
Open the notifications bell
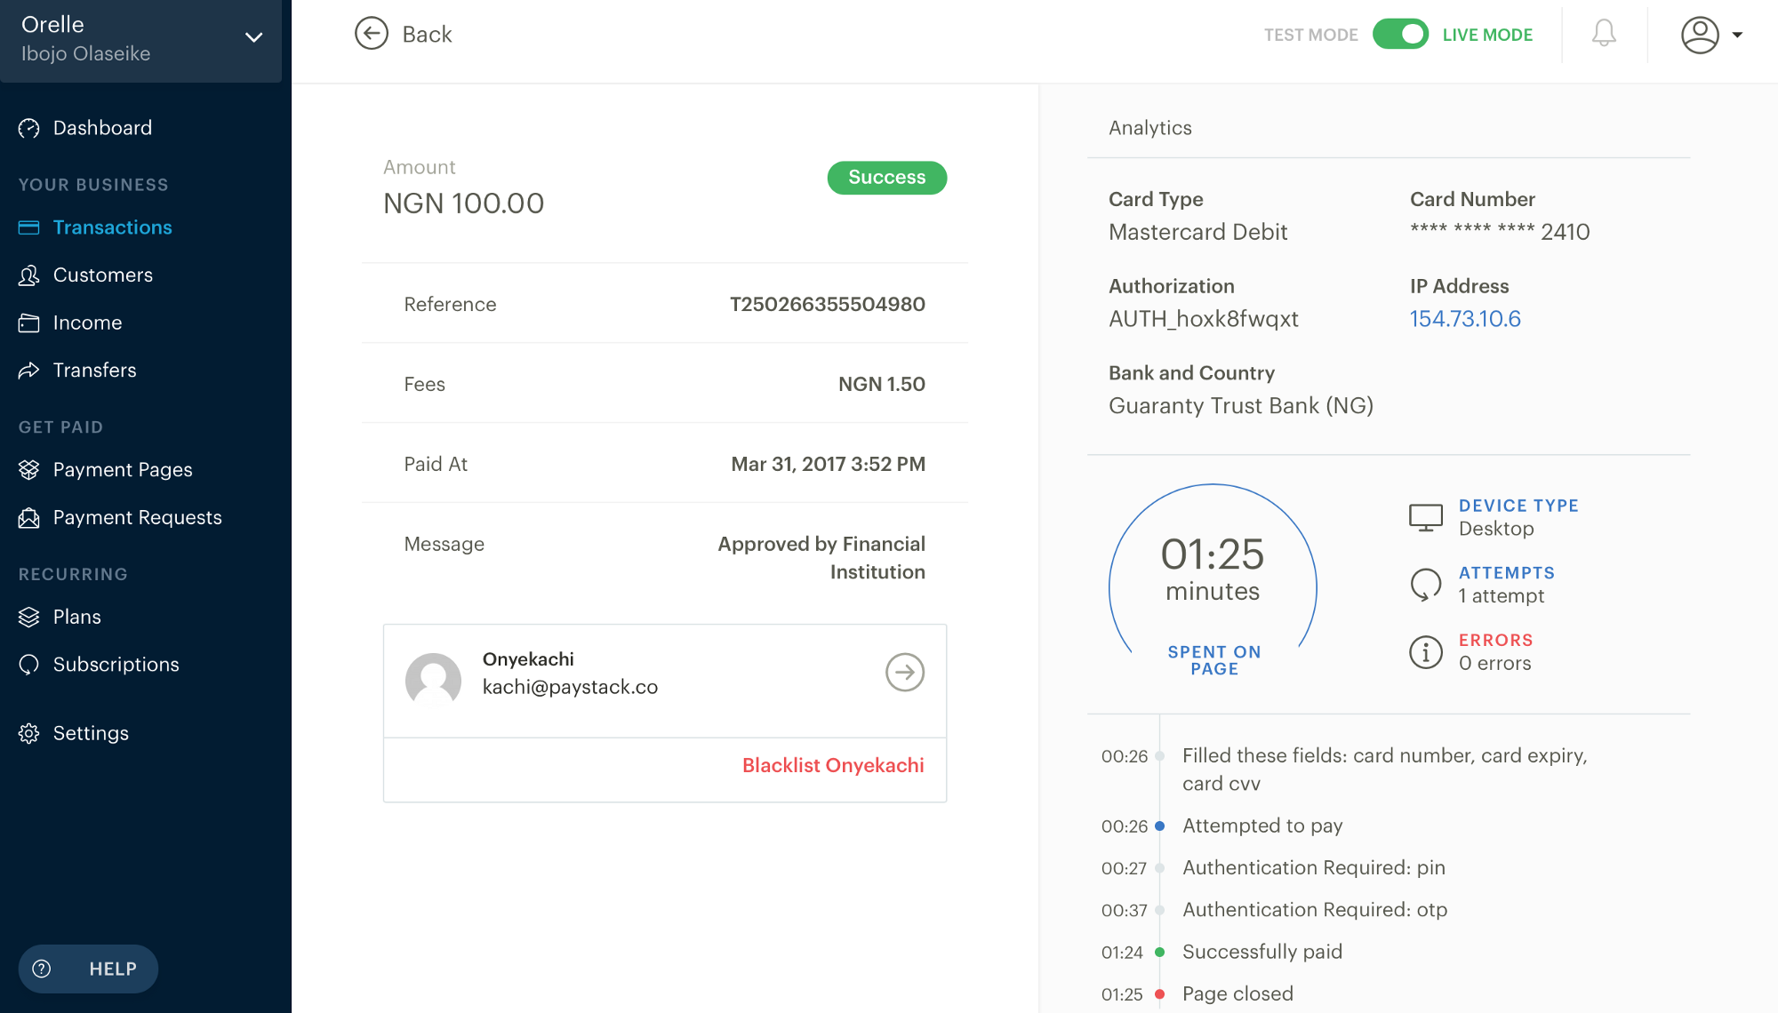[1604, 34]
